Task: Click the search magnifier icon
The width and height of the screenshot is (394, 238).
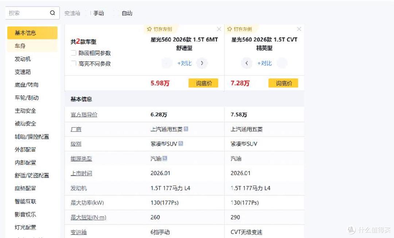Action: point(52,13)
